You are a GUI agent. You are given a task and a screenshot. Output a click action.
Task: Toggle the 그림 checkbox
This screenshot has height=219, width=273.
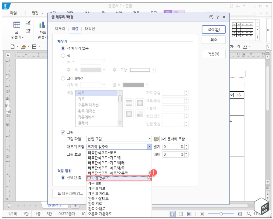(63, 132)
